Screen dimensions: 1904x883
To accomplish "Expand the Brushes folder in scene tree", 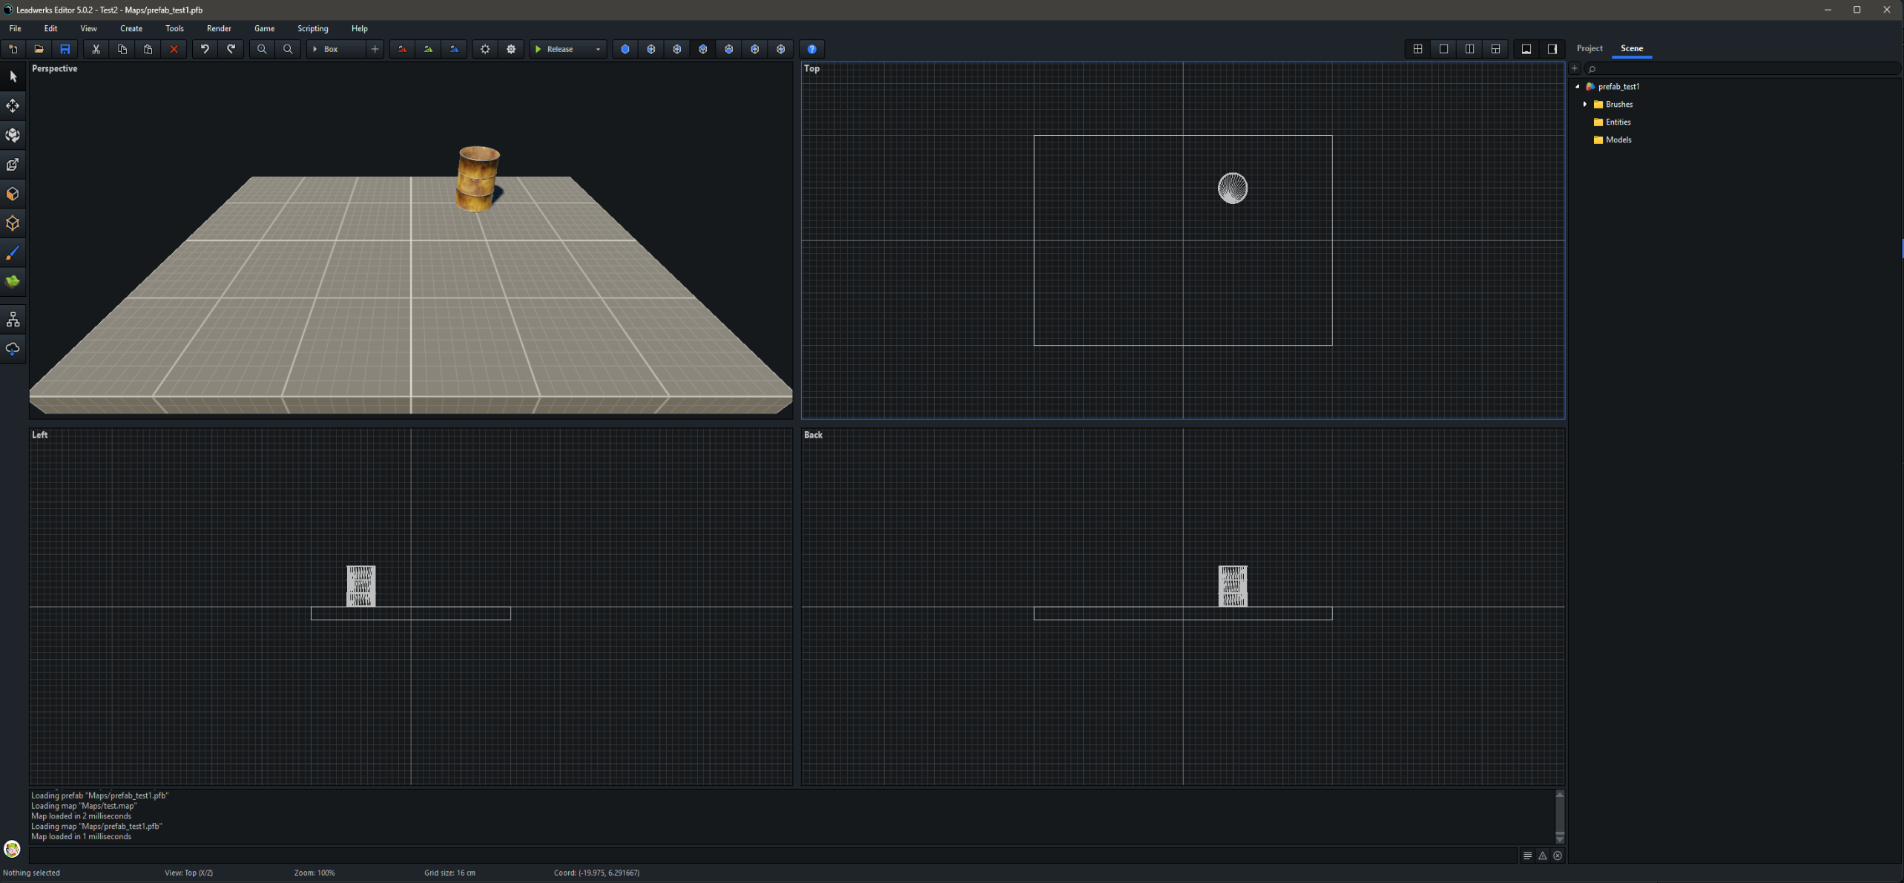I will [x=1585, y=105].
